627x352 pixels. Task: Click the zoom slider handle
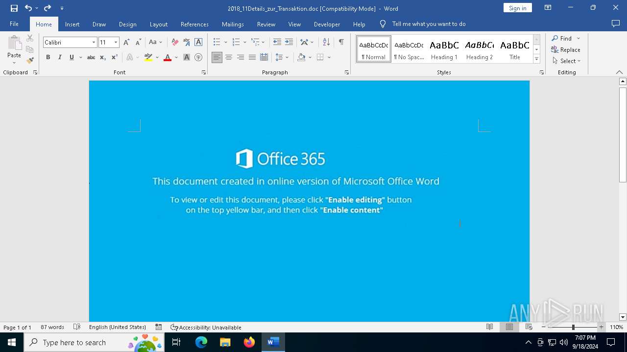click(573, 327)
